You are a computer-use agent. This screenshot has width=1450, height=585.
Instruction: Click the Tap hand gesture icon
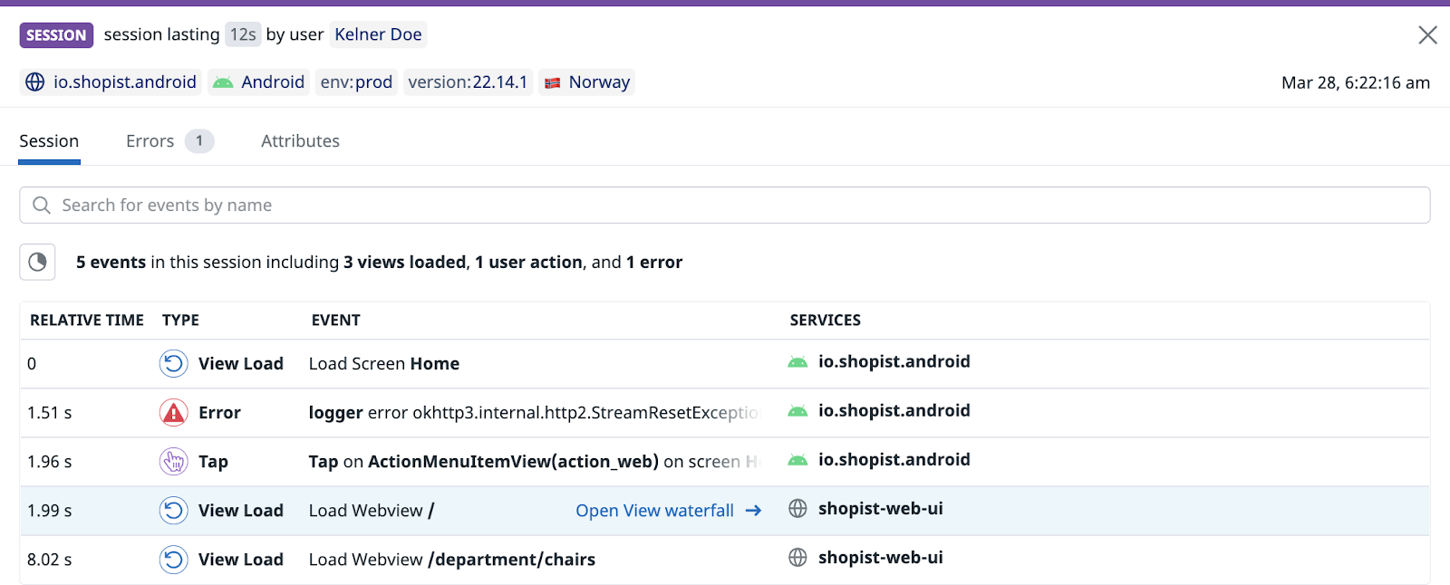coord(173,462)
